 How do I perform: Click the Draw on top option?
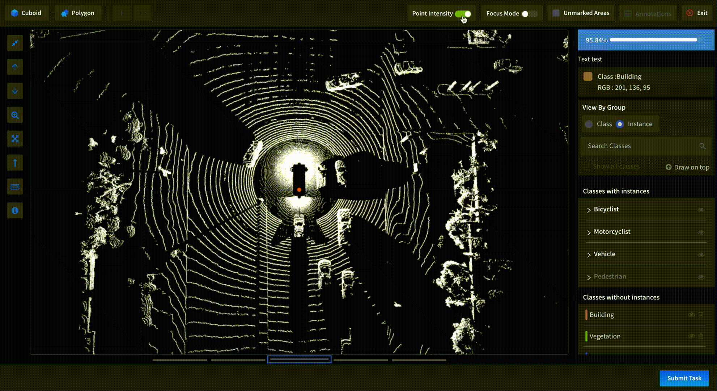687,167
